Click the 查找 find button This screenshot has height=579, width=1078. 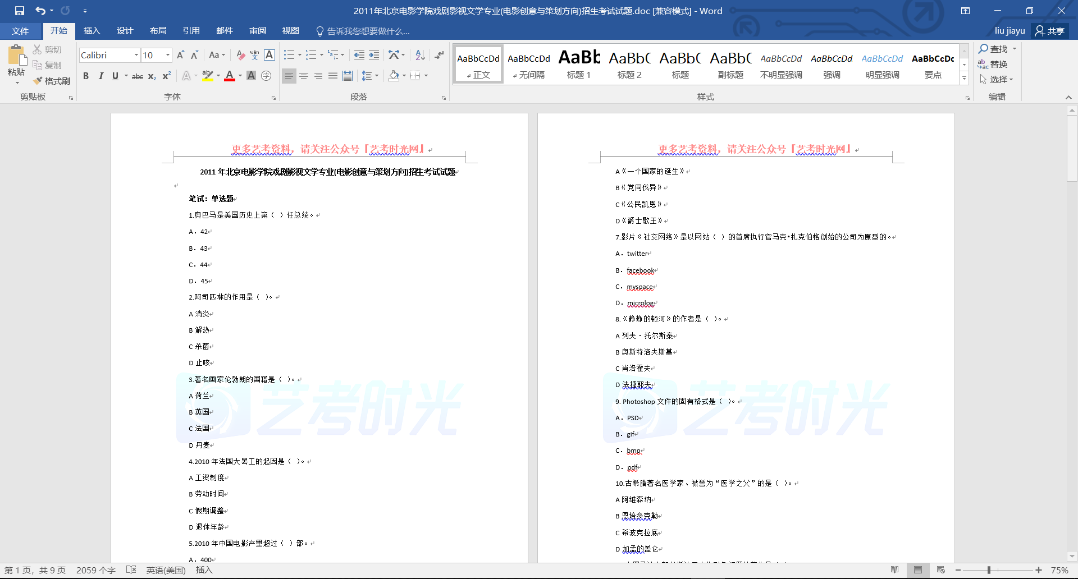pyautogui.click(x=993, y=49)
